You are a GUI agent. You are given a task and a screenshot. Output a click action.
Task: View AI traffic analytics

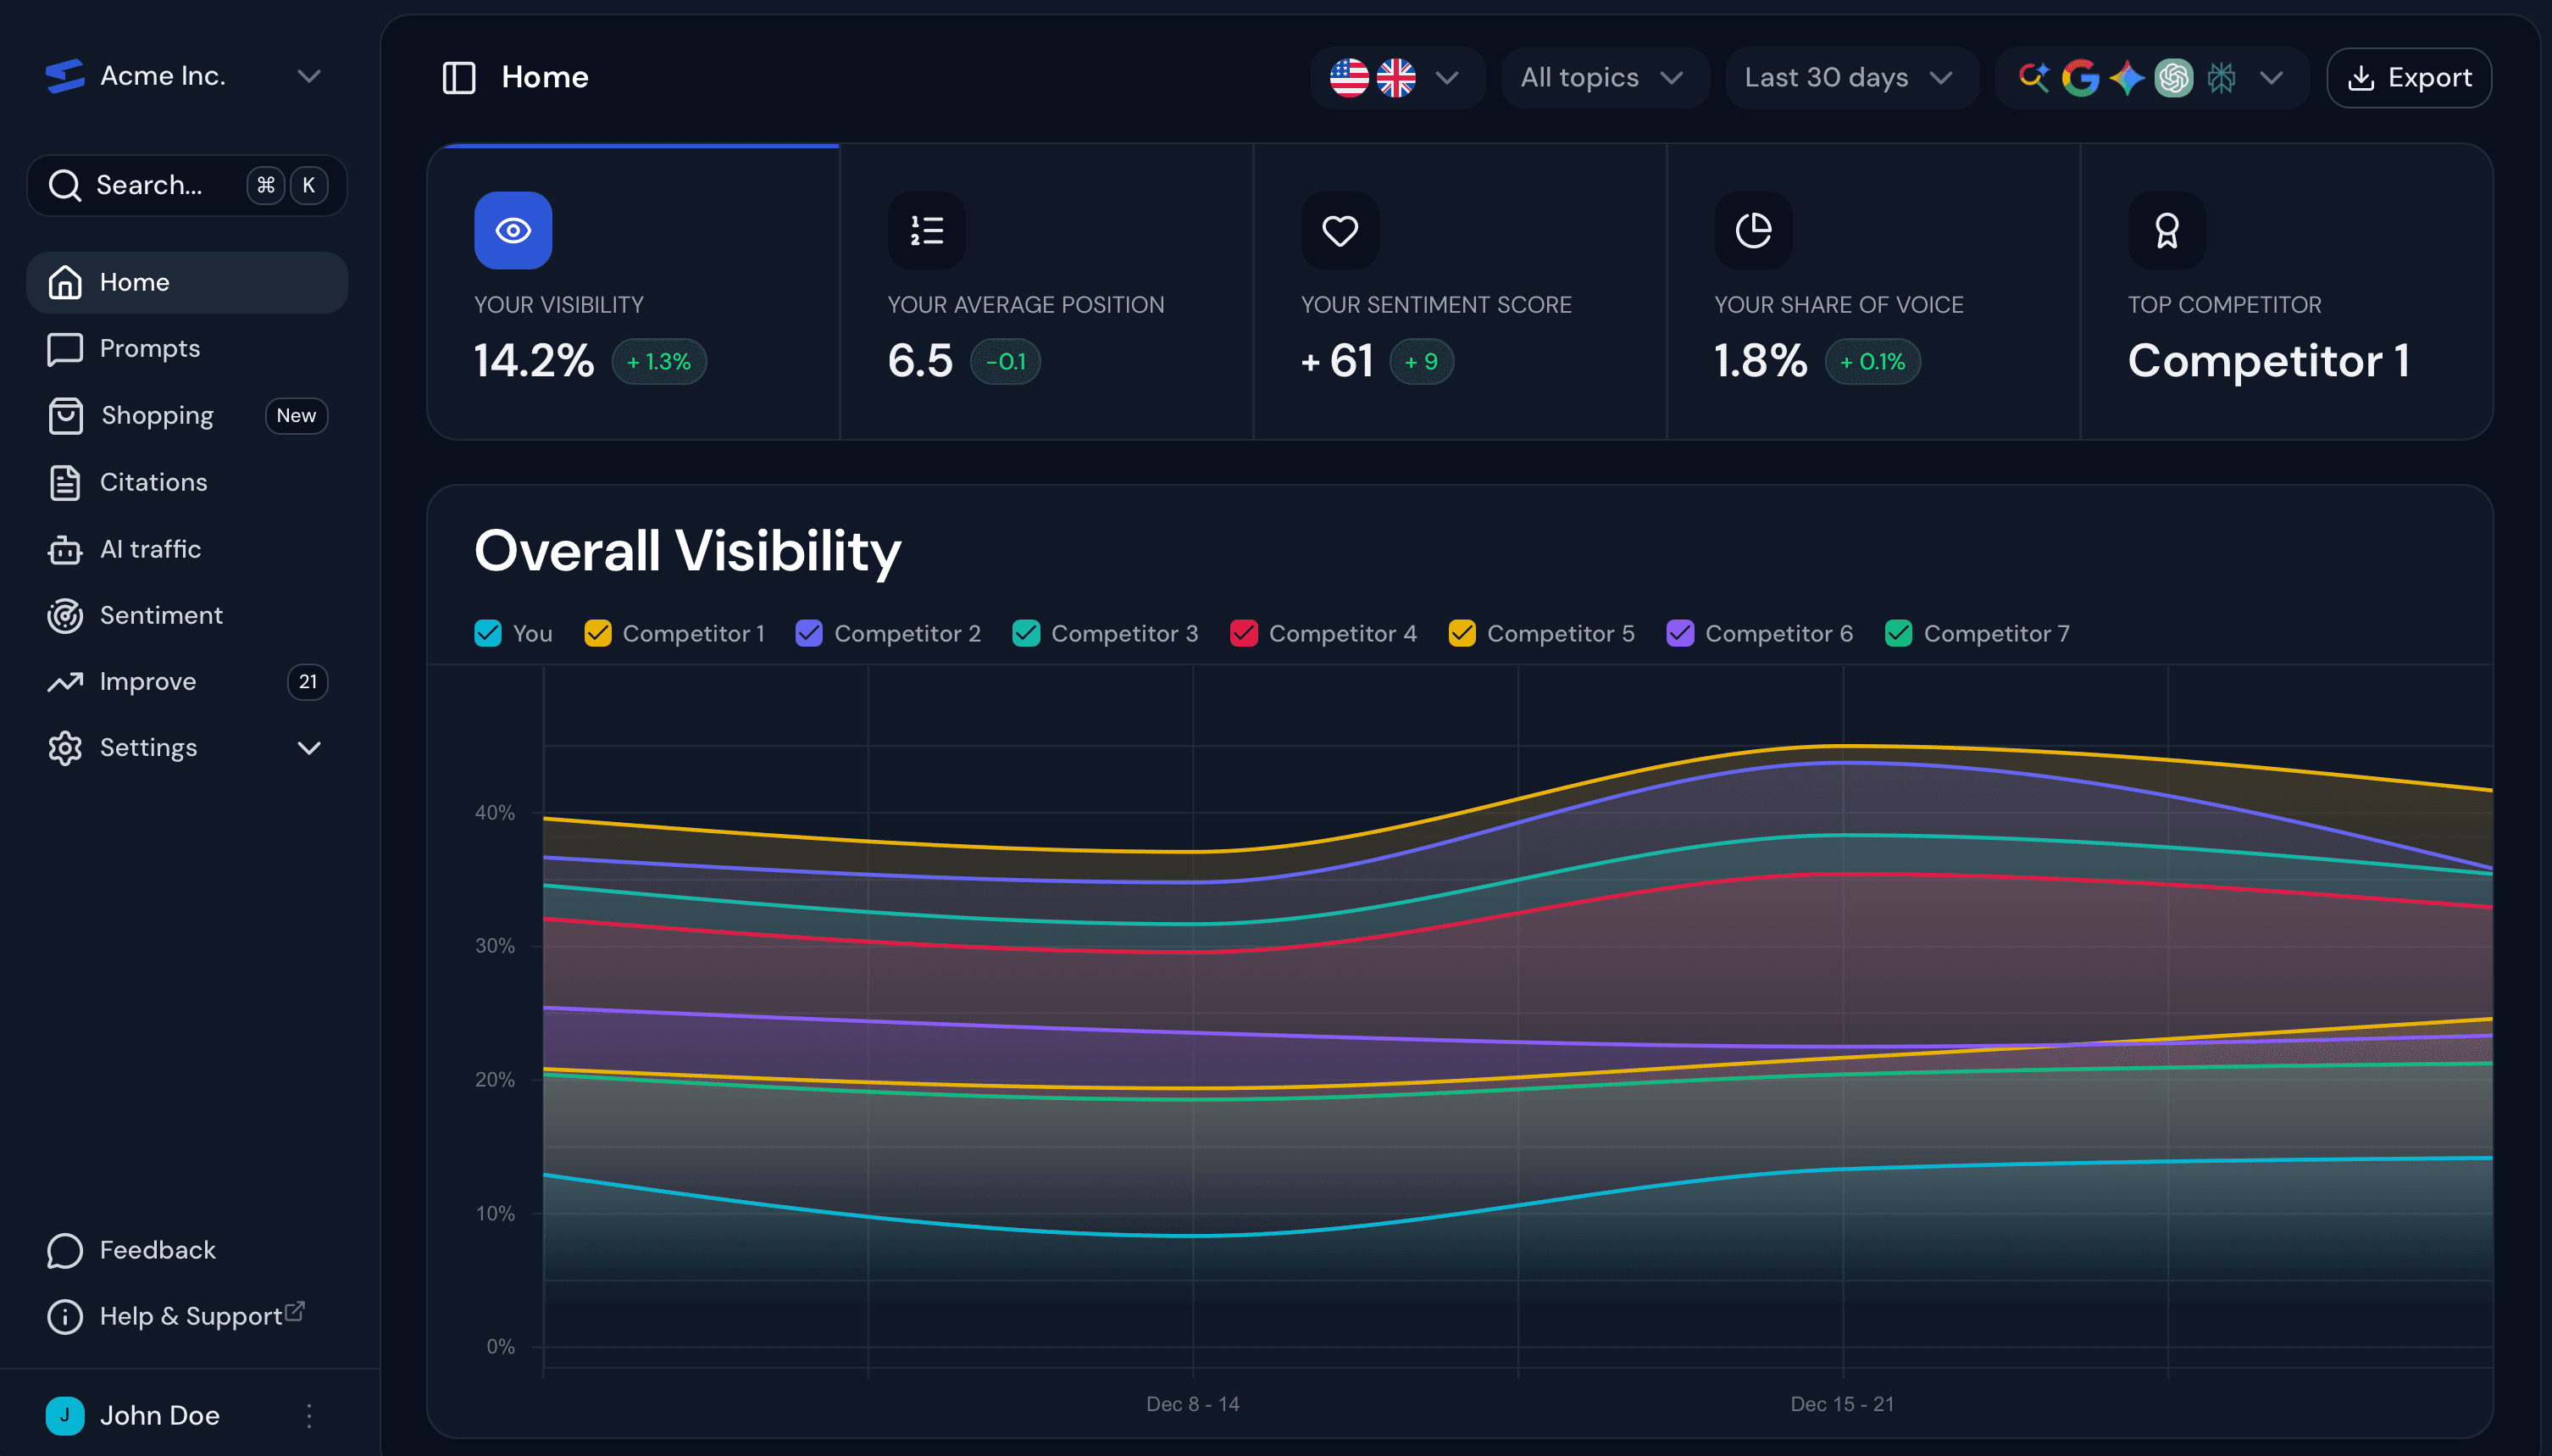[x=150, y=549]
